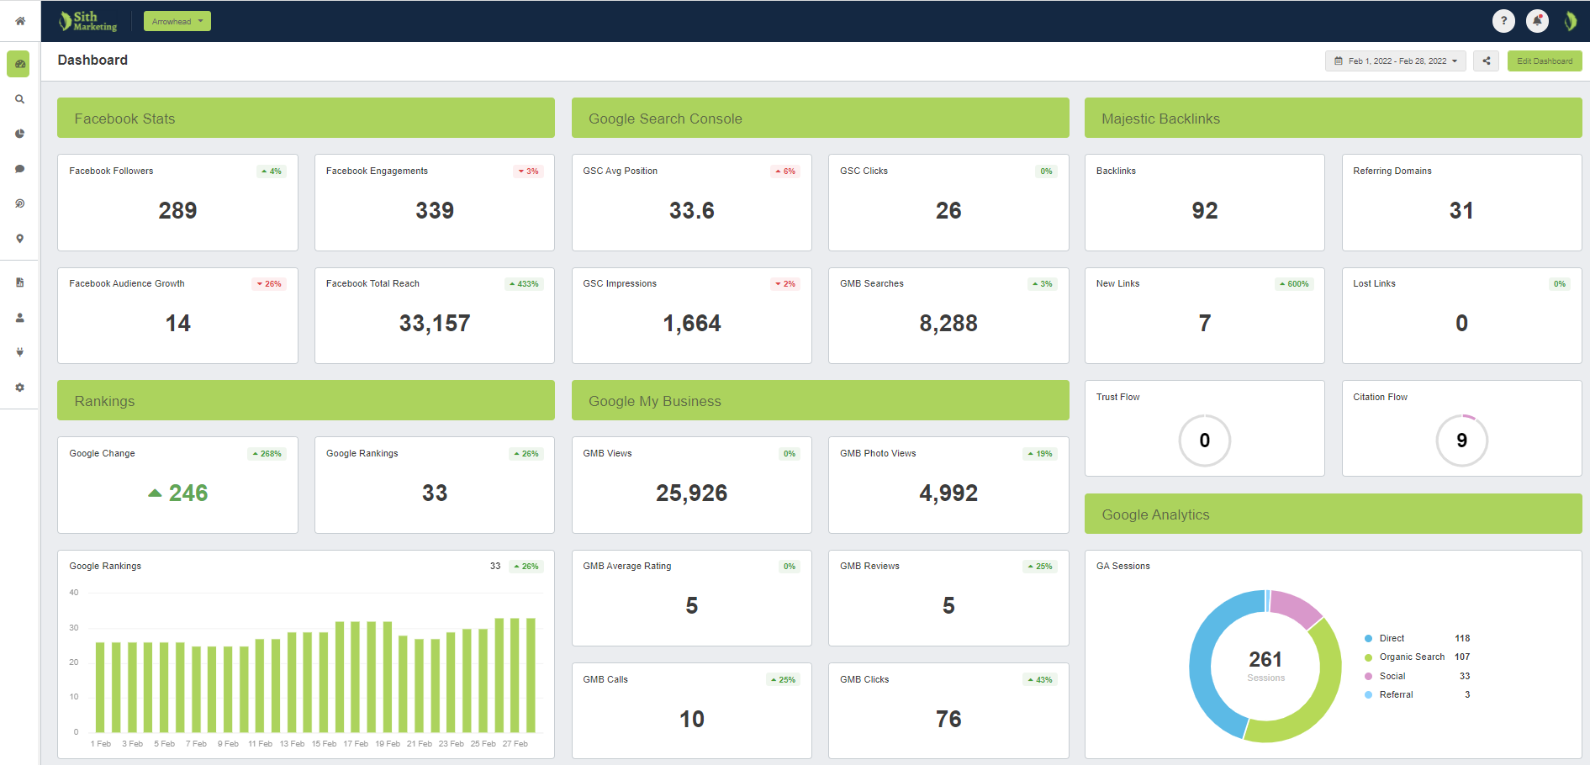Image resolution: width=1590 pixels, height=765 pixels.
Task: Open the user profile icon in sidebar
Action: tap(19, 318)
